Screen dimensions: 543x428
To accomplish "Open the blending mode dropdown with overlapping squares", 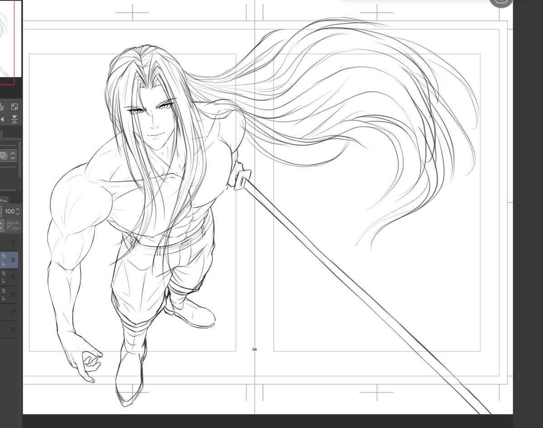I will tap(8, 156).
